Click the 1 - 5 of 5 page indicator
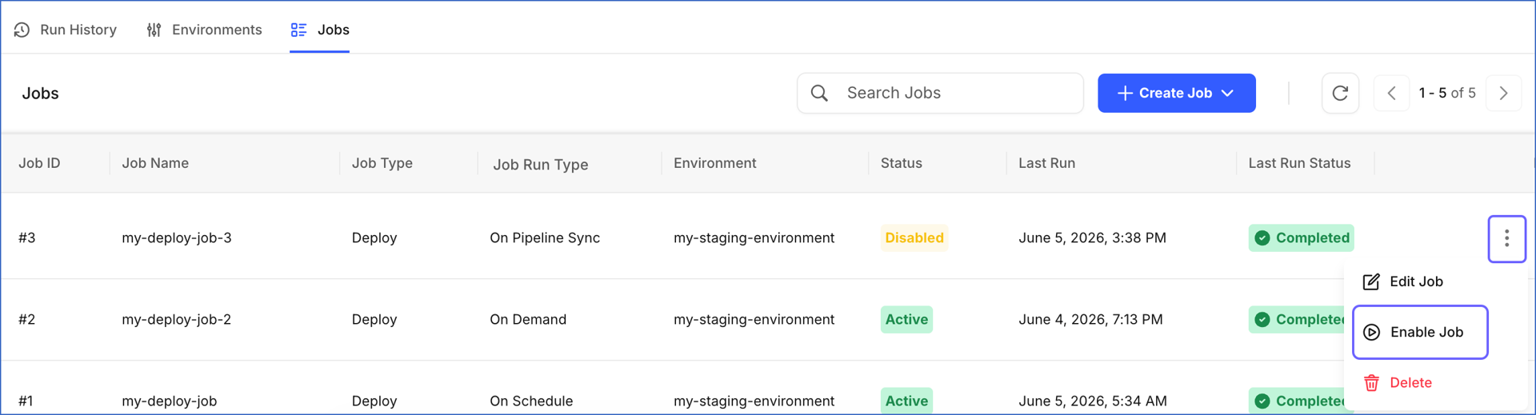The width and height of the screenshot is (1536, 415). (1446, 93)
